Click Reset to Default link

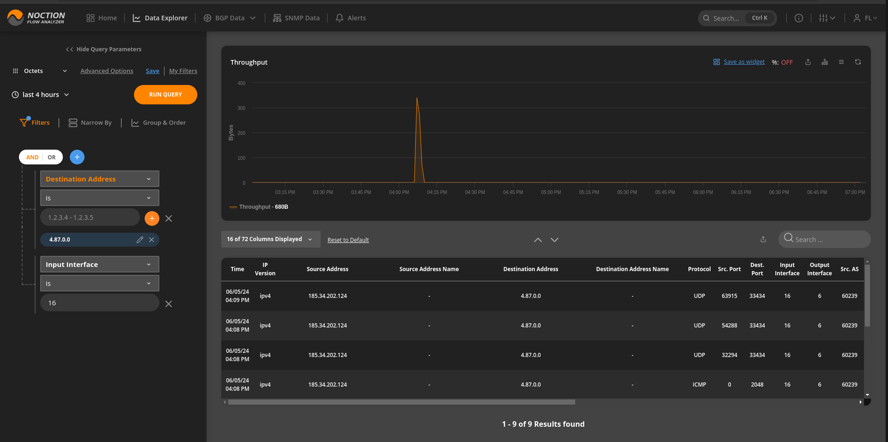point(348,240)
